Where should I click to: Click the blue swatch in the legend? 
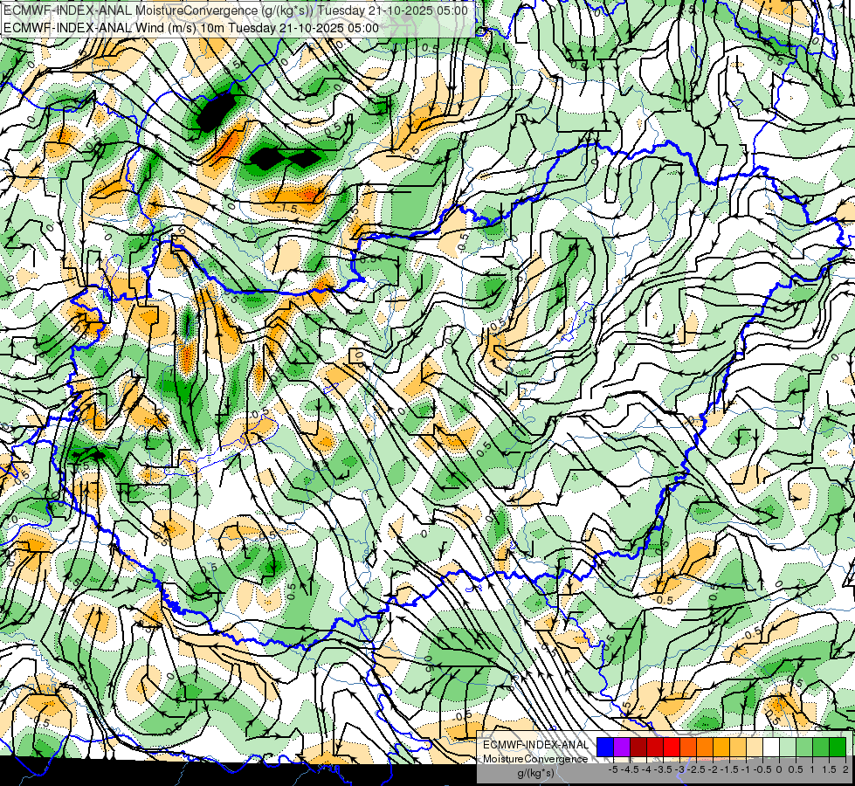tap(605, 748)
